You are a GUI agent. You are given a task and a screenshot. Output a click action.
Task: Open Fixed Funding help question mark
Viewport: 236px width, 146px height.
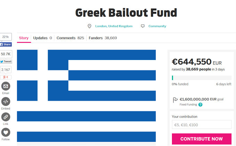[x=200, y=104]
